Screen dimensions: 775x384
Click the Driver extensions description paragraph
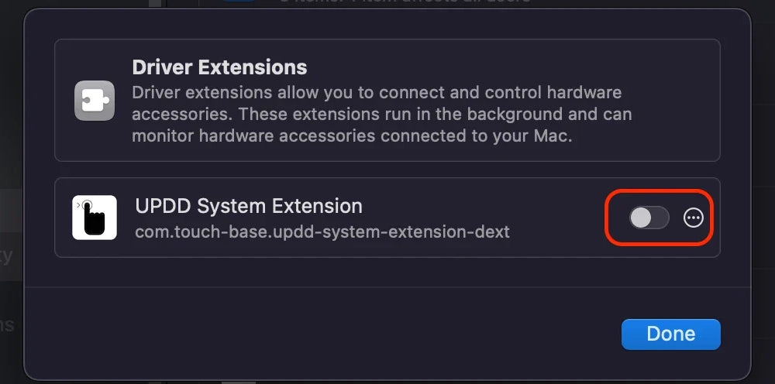pos(381,114)
